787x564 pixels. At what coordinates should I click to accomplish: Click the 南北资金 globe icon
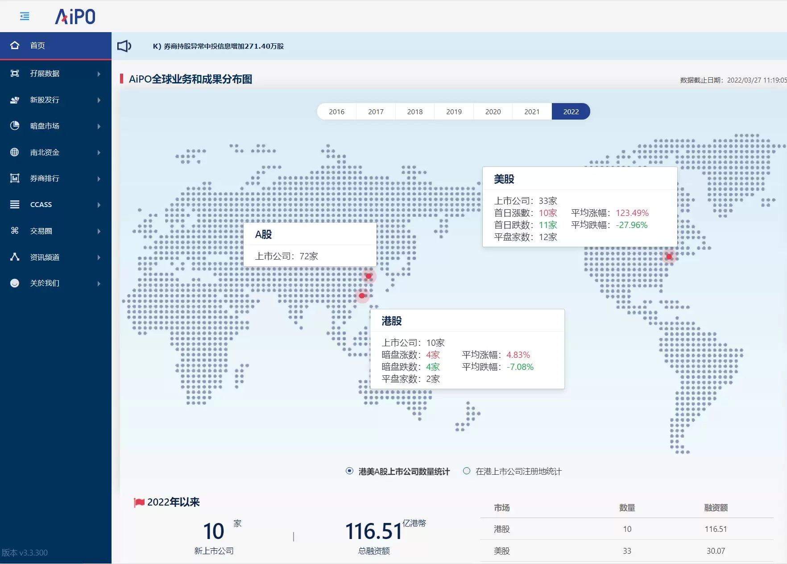15,152
